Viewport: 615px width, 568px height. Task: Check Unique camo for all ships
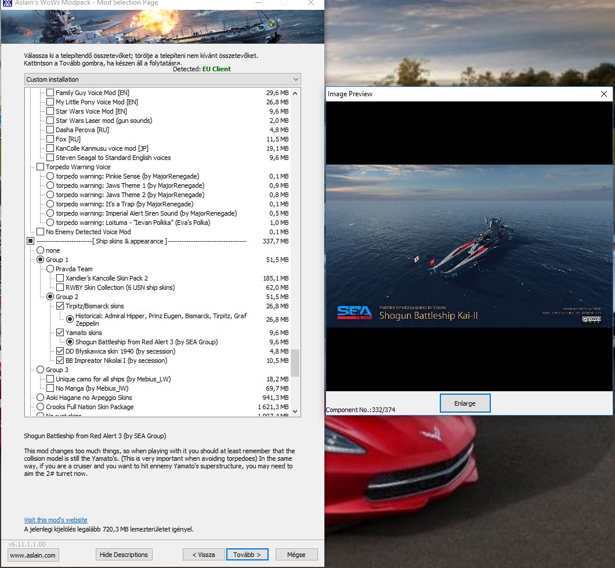coord(50,379)
